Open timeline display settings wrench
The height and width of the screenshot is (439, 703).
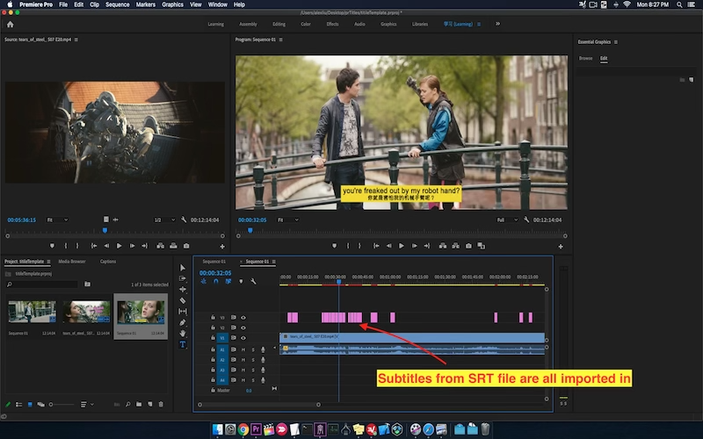click(x=253, y=281)
